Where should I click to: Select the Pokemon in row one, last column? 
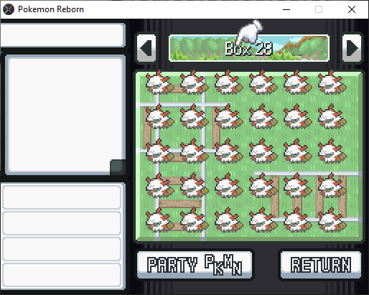(332, 83)
